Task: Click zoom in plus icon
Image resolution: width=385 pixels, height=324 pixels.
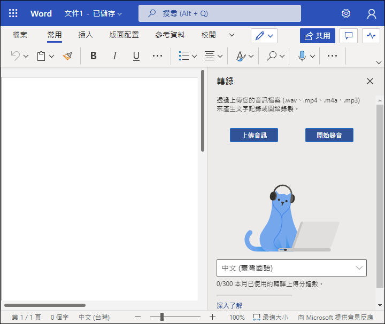Action: (x=212, y=317)
